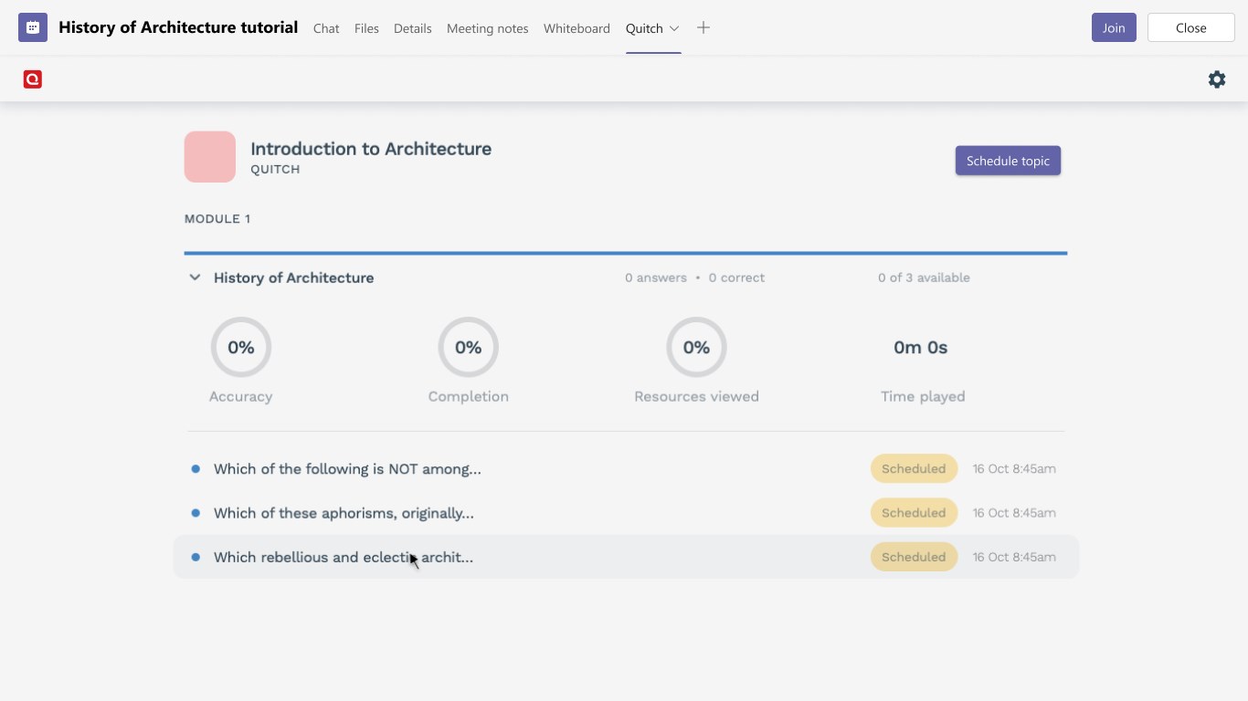This screenshot has width=1248, height=701.
Task: Collapse the History of Architecture section
Action: tap(195, 277)
